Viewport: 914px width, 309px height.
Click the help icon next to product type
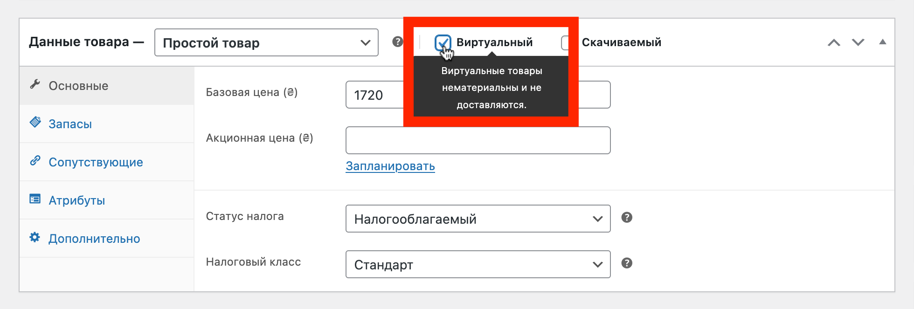[397, 42]
